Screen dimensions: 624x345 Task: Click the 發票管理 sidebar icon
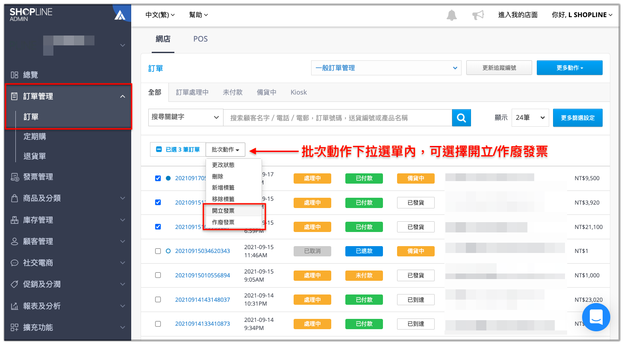(15, 177)
